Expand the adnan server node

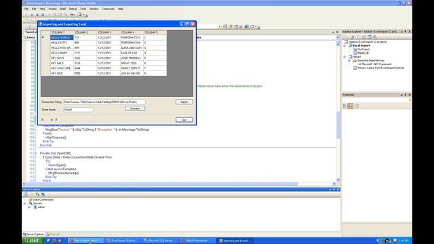pos(29,207)
